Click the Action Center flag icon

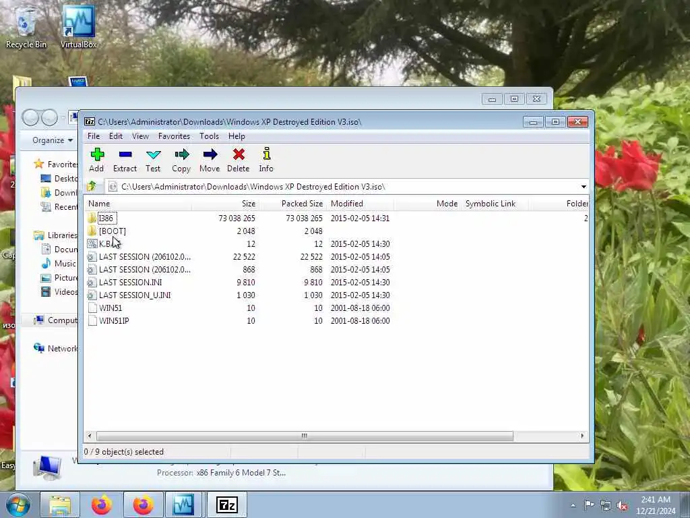pyautogui.click(x=589, y=505)
